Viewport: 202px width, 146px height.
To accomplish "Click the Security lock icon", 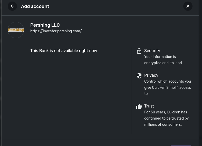I will 139,51.
